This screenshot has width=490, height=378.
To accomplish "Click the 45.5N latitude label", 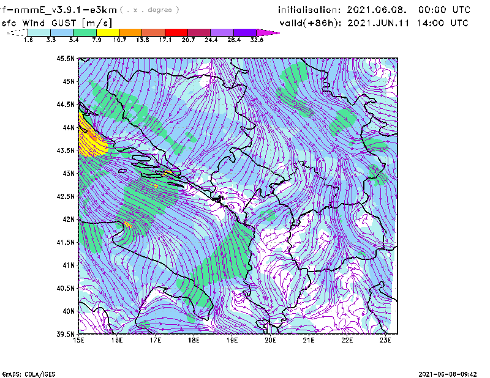I will coord(66,58).
